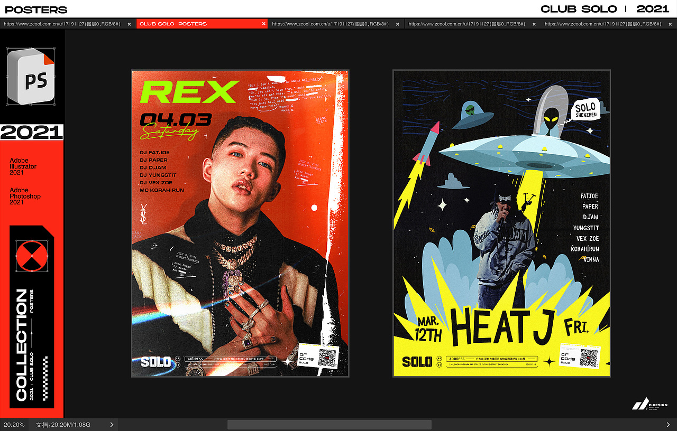Click the red-tipped rocket illustration
The width and height of the screenshot is (677, 431).
(427, 143)
